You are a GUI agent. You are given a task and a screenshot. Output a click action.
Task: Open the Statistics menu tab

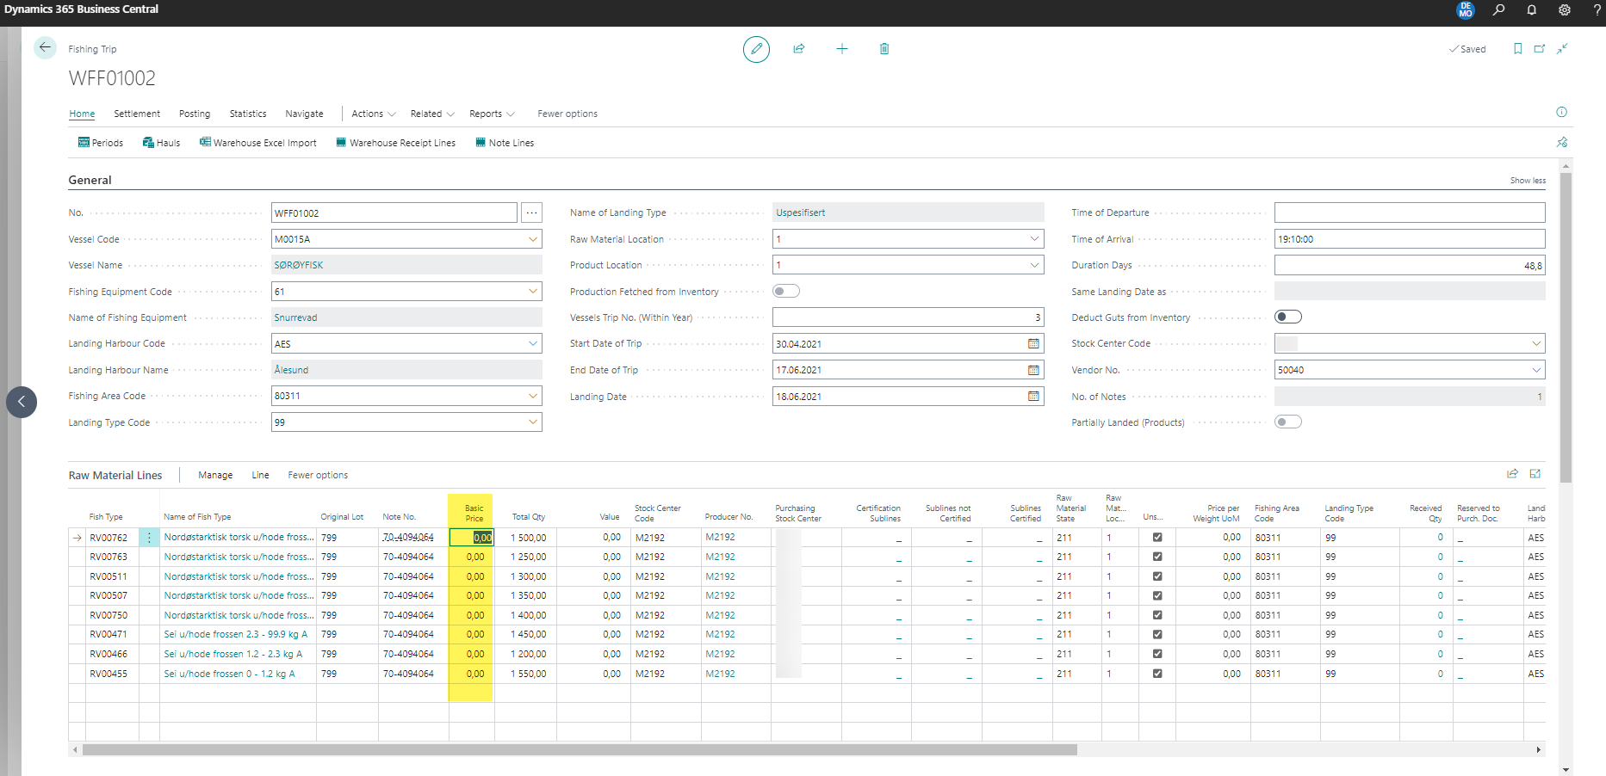[248, 114]
